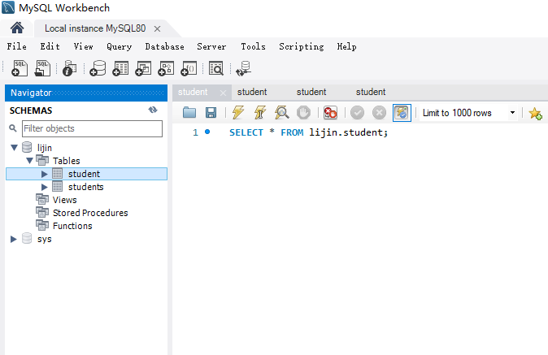
Task: Close the Local instance MySQL80 tab
Action: click(157, 28)
